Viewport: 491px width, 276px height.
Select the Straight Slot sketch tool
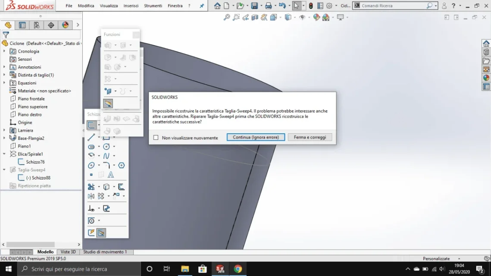(x=91, y=147)
